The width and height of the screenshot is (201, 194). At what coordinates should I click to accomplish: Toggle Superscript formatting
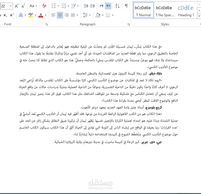[x=12, y=15]
